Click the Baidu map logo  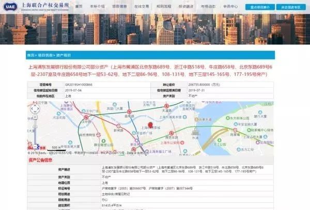(37, 148)
